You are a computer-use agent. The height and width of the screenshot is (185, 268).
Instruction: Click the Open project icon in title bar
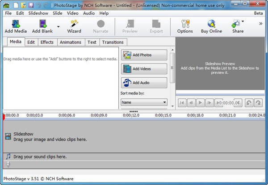click(x=23, y=5)
